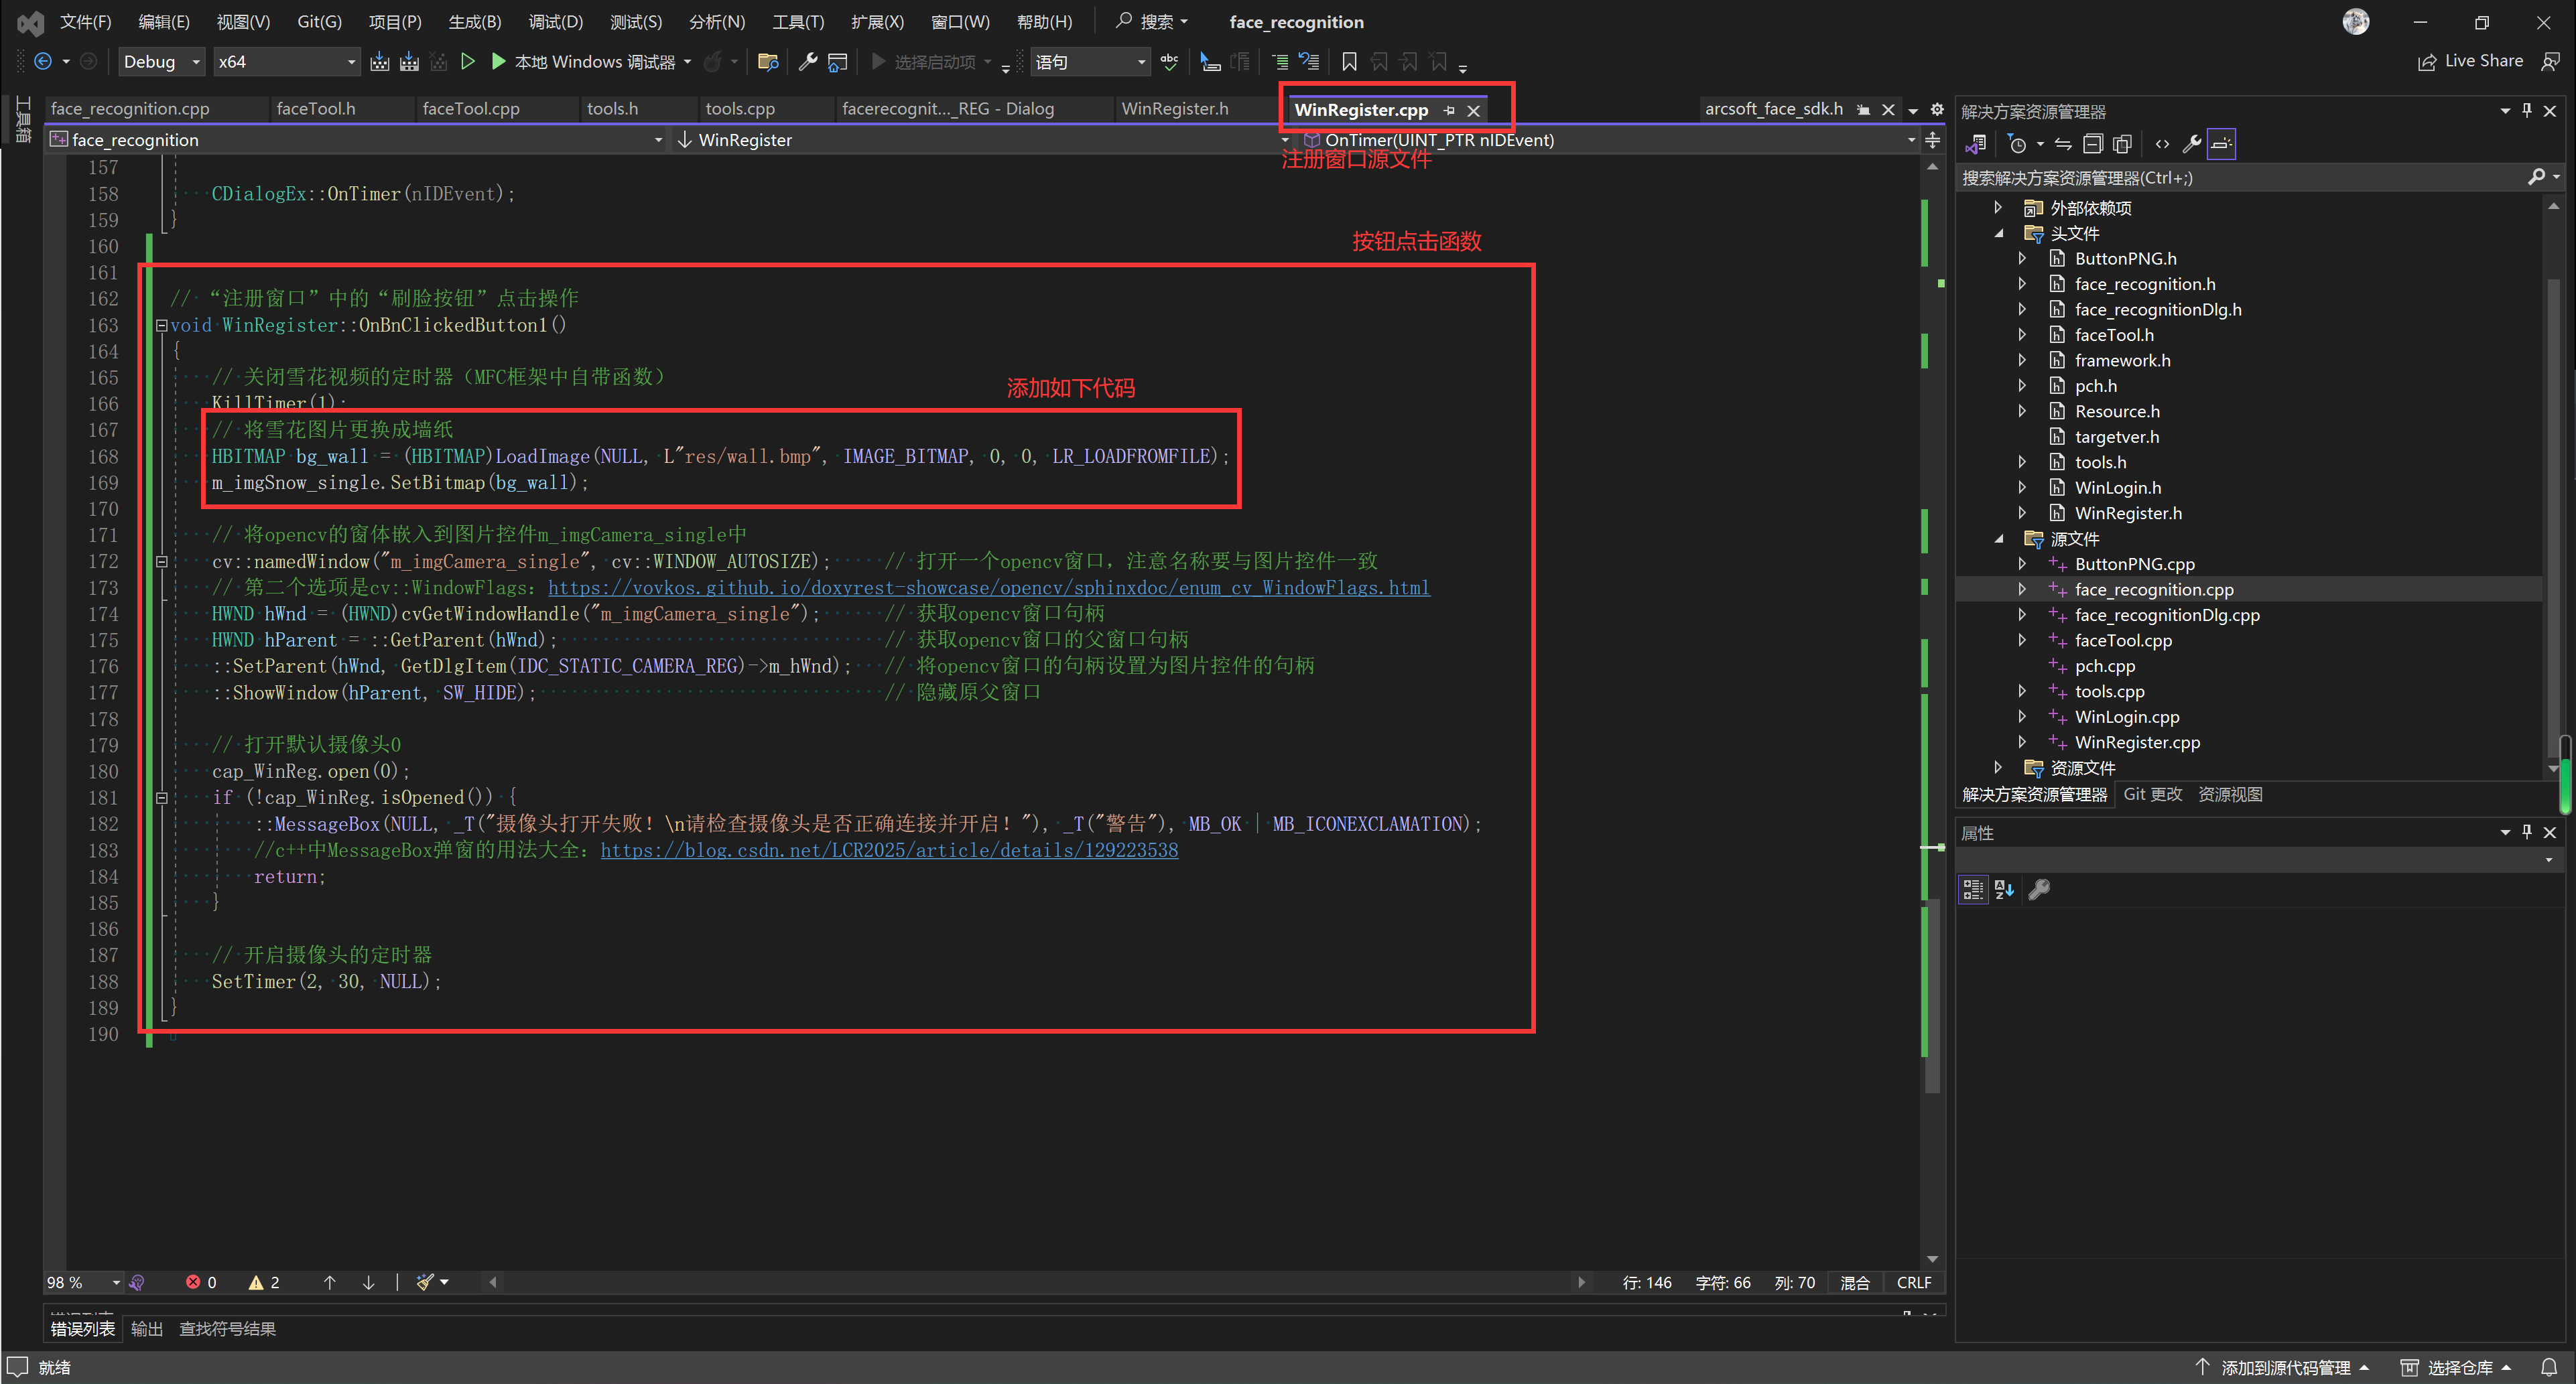Collapse the 头文件 folder node
Screen dimensions: 2576x1384
click(x=1998, y=233)
